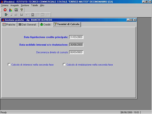
Task: Enable Calcolo di interessi nella seconda fase
Action: (9, 65)
